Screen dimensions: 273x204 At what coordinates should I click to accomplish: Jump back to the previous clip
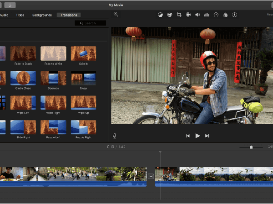tap(187, 135)
